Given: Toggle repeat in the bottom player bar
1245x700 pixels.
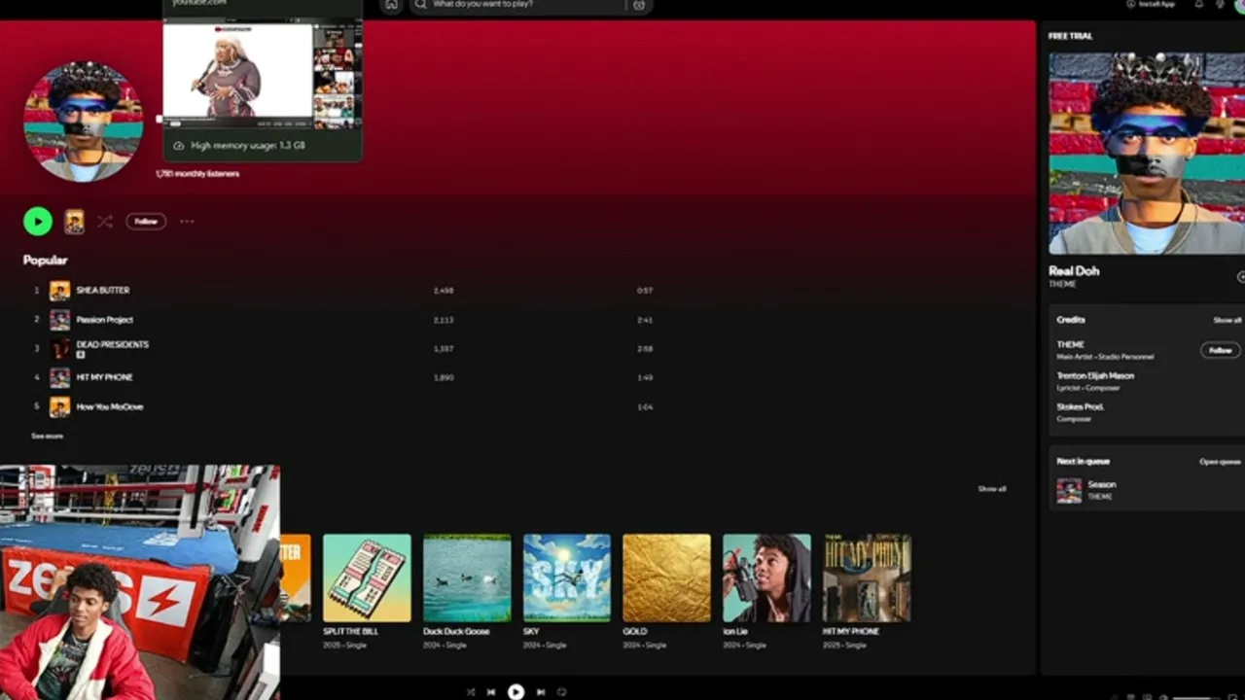Looking at the screenshot, I should point(561,692).
